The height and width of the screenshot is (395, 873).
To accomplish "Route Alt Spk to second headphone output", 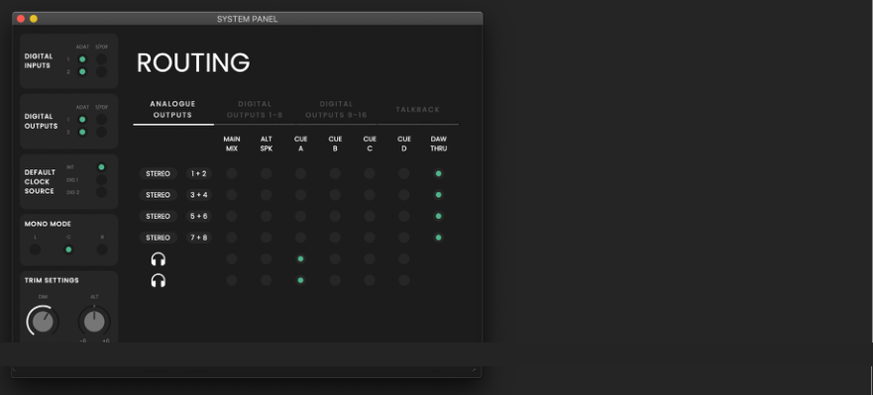I will coord(267,280).
